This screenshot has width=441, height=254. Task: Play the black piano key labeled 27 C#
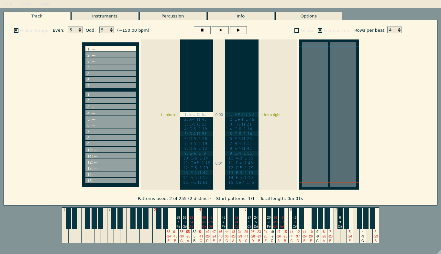coord(249,218)
